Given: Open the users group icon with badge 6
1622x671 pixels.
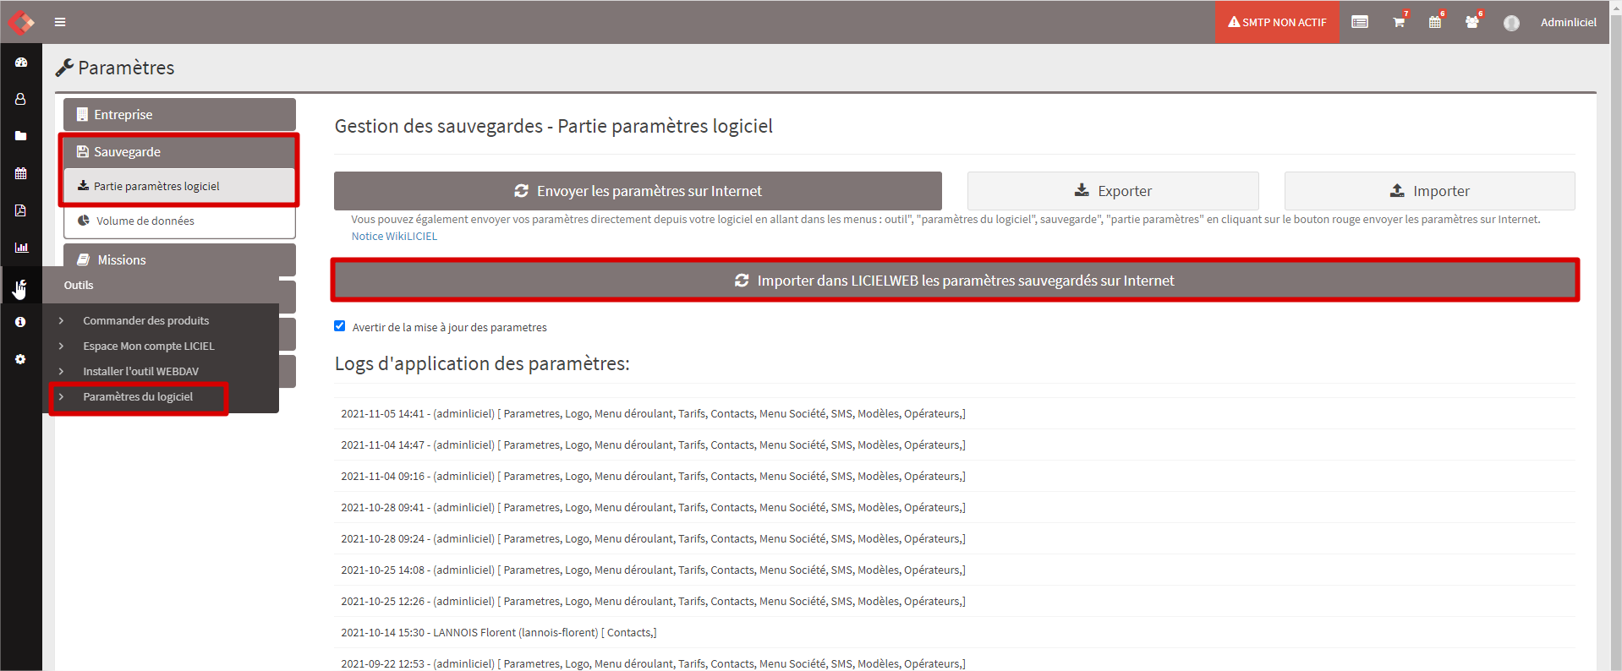Looking at the screenshot, I should 1473,21.
